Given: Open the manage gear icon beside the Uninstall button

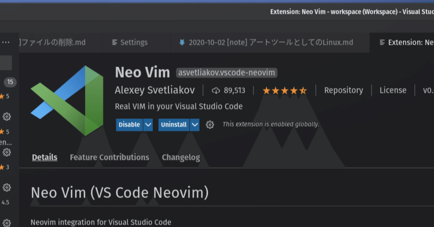Looking at the screenshot, I should [210, 125].
